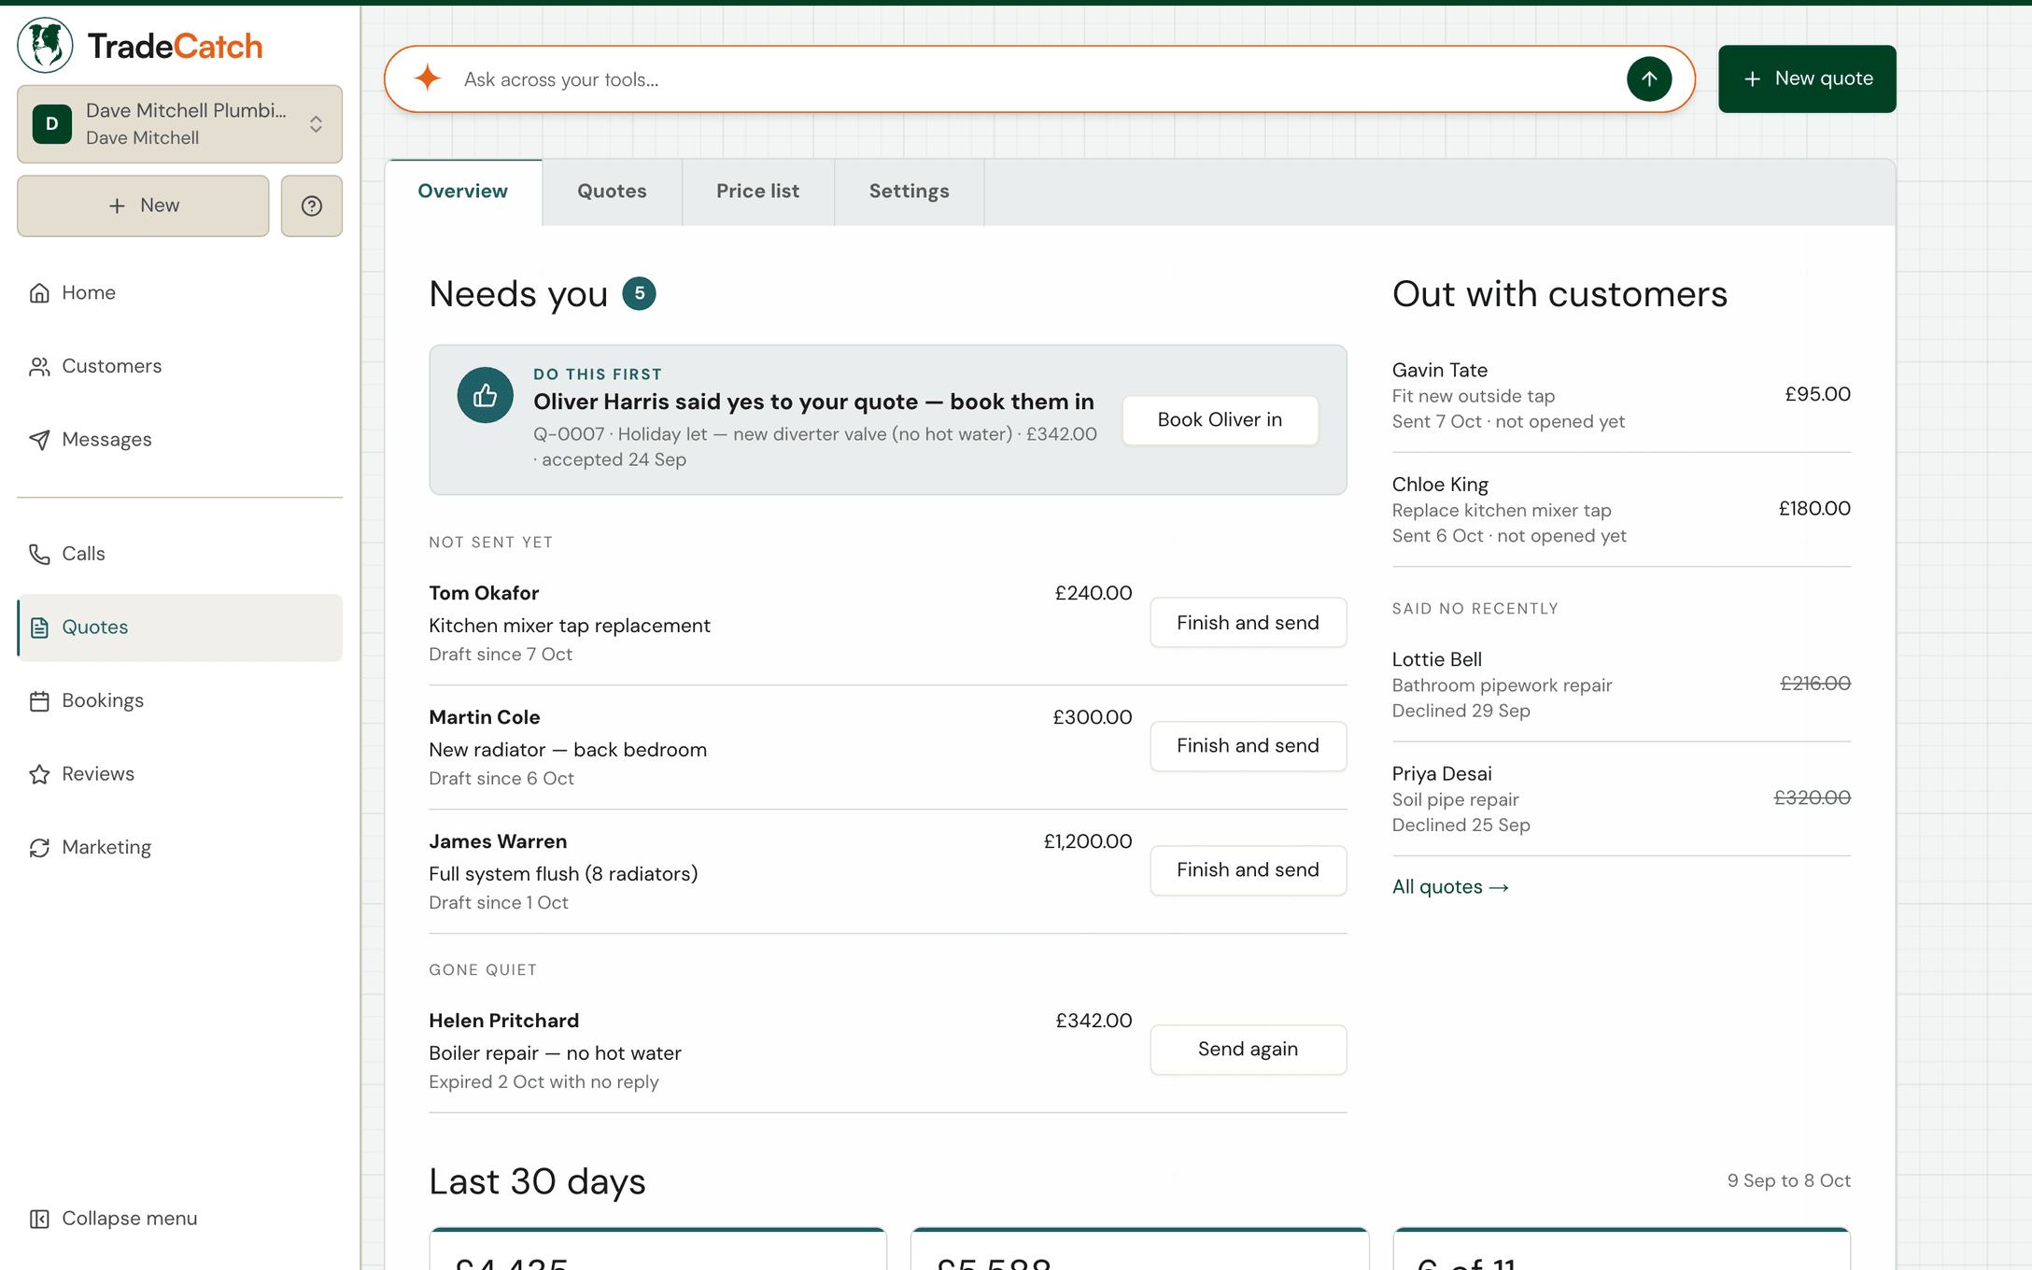Open the Price list tab

click(757, 191)
